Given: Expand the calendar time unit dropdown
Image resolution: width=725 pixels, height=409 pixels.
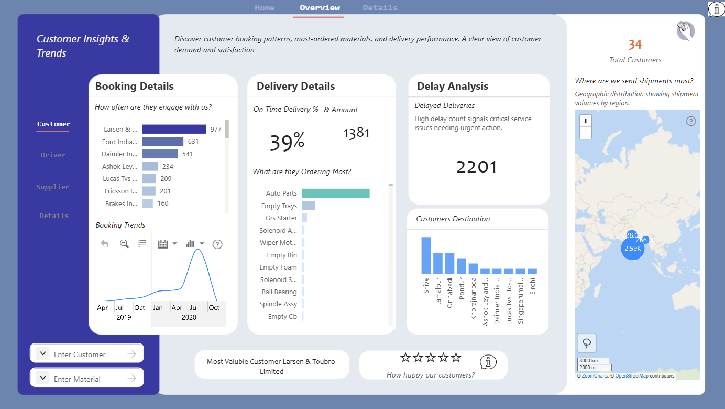Looking at the screenshot, I should pyautogui.click(x=168, y=244).
